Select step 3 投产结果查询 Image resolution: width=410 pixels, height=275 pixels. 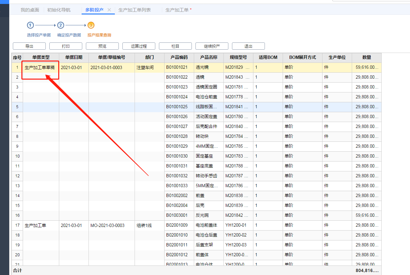click(99, 35)
